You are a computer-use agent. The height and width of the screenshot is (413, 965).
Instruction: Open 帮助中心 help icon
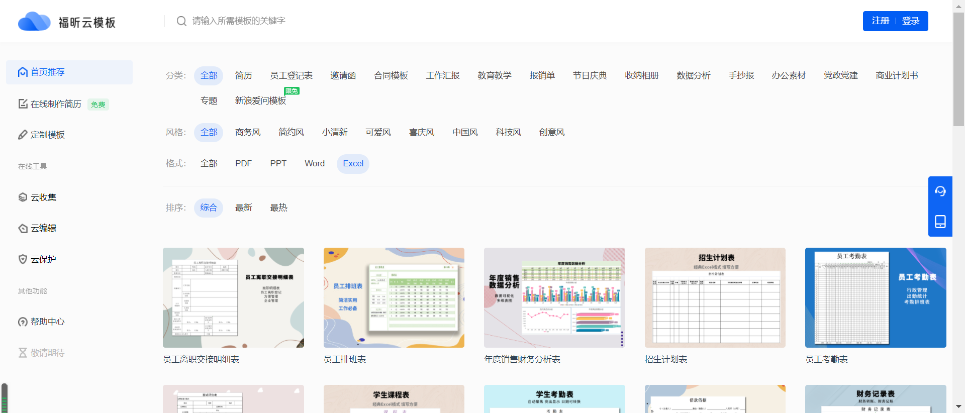(x=23, y=322)
